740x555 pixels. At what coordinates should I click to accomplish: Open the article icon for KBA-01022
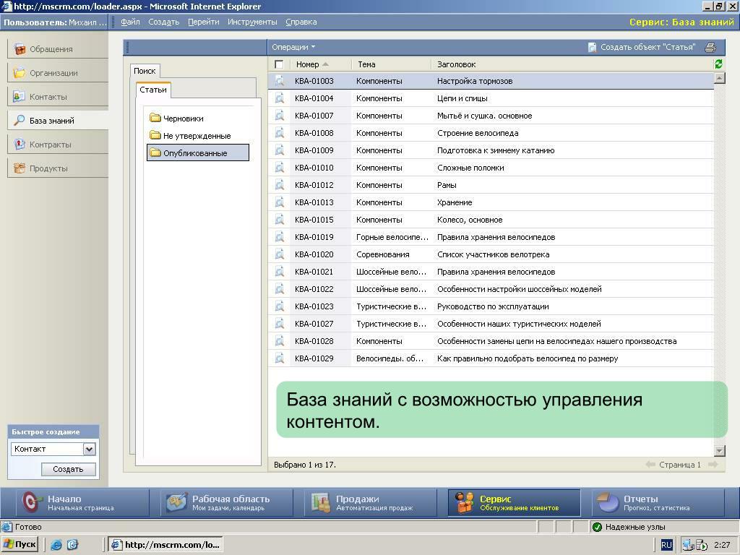point(280,289)
